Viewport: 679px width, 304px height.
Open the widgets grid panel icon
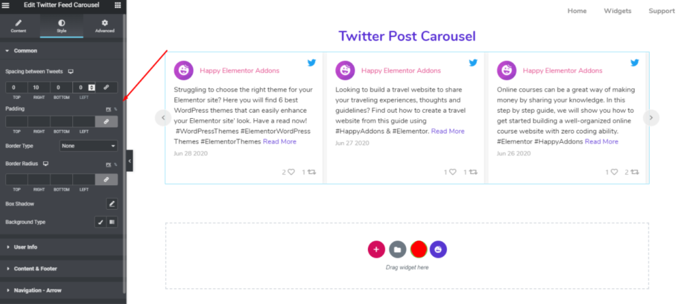[x=117, y=5]
